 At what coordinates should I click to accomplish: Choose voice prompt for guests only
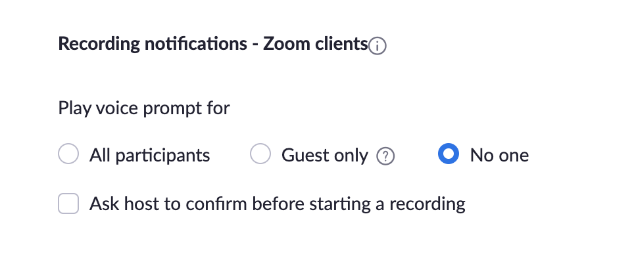(x=260, y=154)
